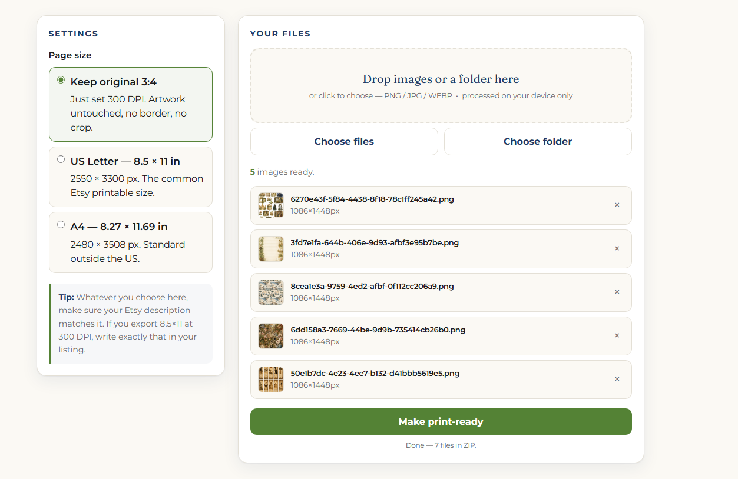The image size is (738, 479).
Task: Open thumbnail of 3fd7e1fa bordered page image
Action: tap(271, 249)
